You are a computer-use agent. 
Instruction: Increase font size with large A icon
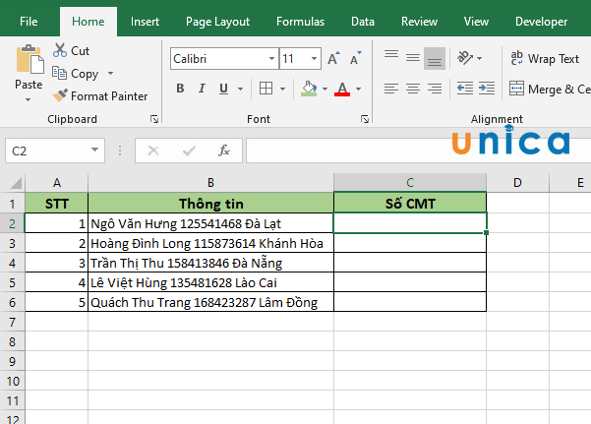coord(333,58)
